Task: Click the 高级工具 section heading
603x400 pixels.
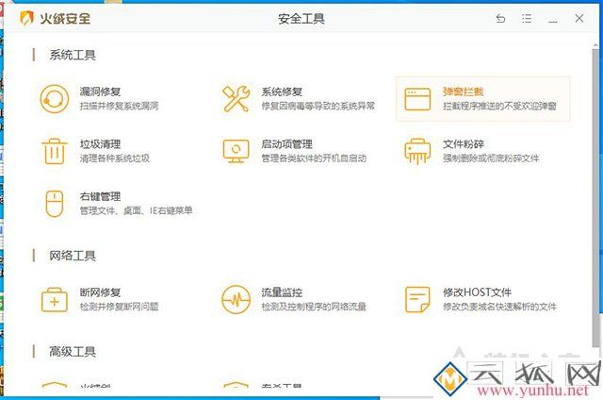Action: pos(73,352)
